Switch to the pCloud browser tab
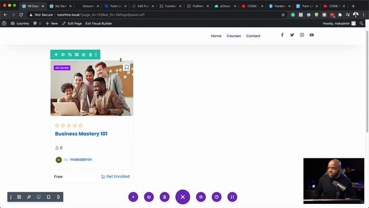Viewport: 369px width, 208px height. (x=225, y=6)
